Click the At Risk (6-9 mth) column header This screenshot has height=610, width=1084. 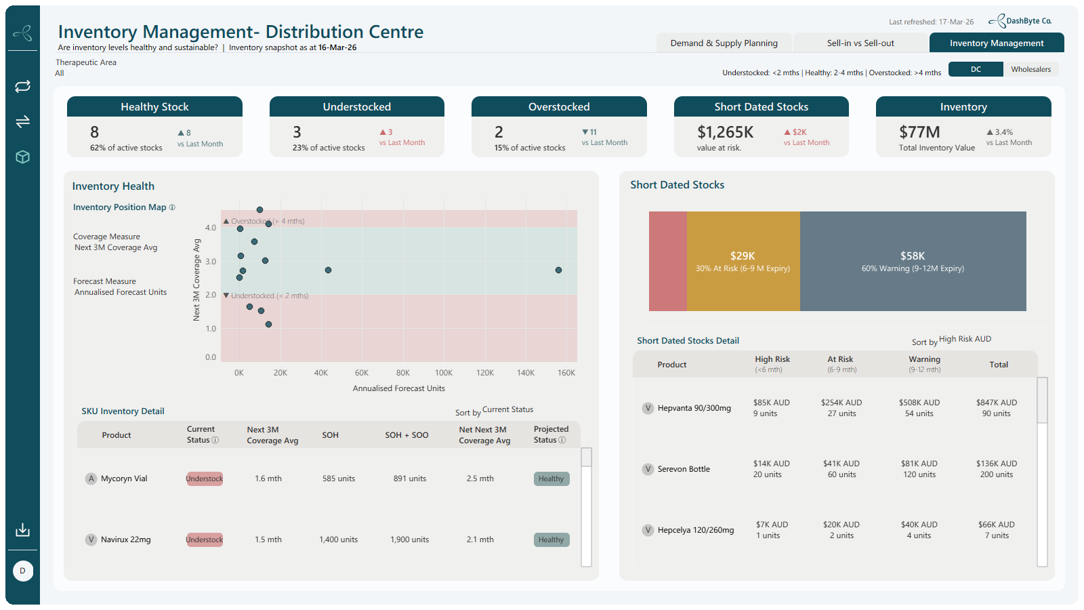[841, 364]
